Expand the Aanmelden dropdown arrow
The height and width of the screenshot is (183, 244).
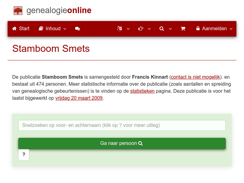pyautogui.click(x=231, y=29)
